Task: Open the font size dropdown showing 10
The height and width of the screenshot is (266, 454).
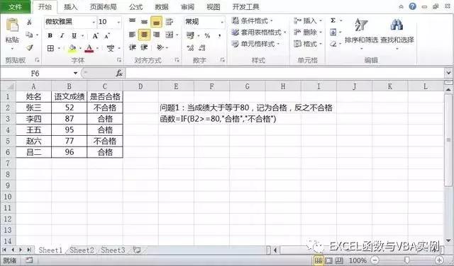Action: coord(118,22)
